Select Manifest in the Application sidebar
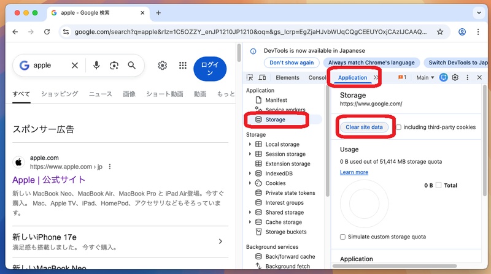This screenshot has width=491, height=274. [x=276, y=100]
